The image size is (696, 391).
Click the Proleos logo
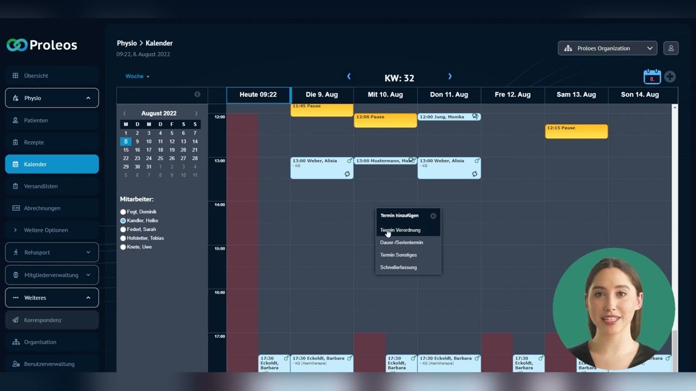point(42,45)
